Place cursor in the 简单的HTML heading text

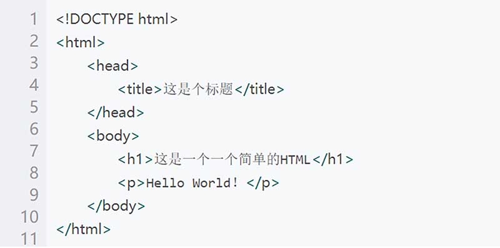(274, 159)
